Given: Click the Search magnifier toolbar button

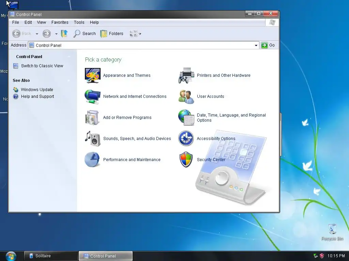Looking at the screenshot, I should click(x=85, y=34).
